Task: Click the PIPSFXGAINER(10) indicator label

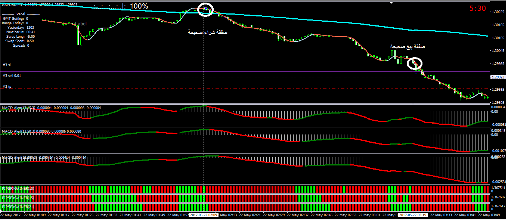Action: tap(18, 188)
